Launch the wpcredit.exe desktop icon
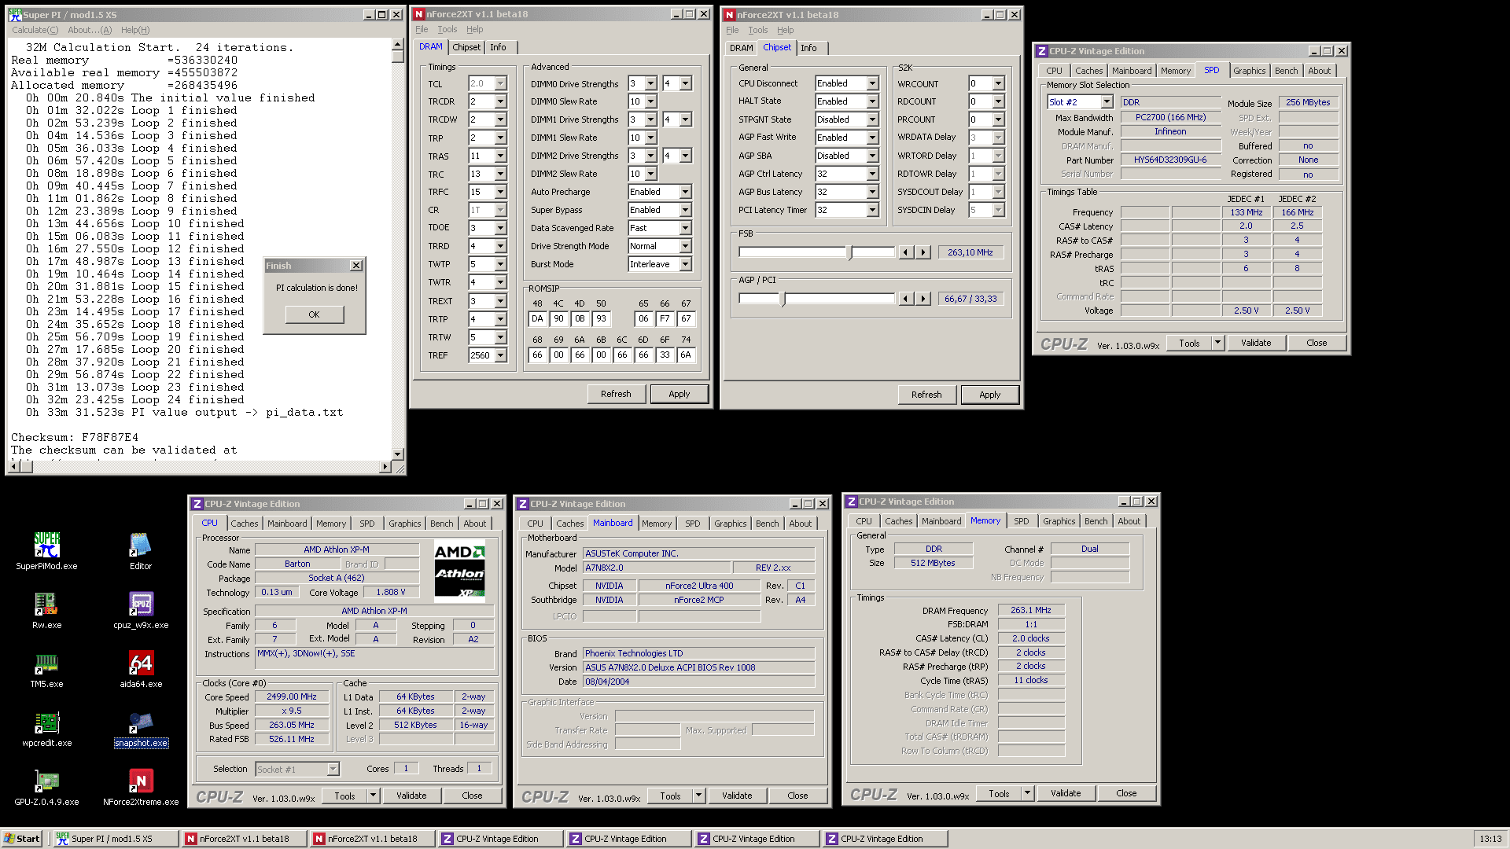This screenshot has width=1510, height=849. tap(46, 728)
